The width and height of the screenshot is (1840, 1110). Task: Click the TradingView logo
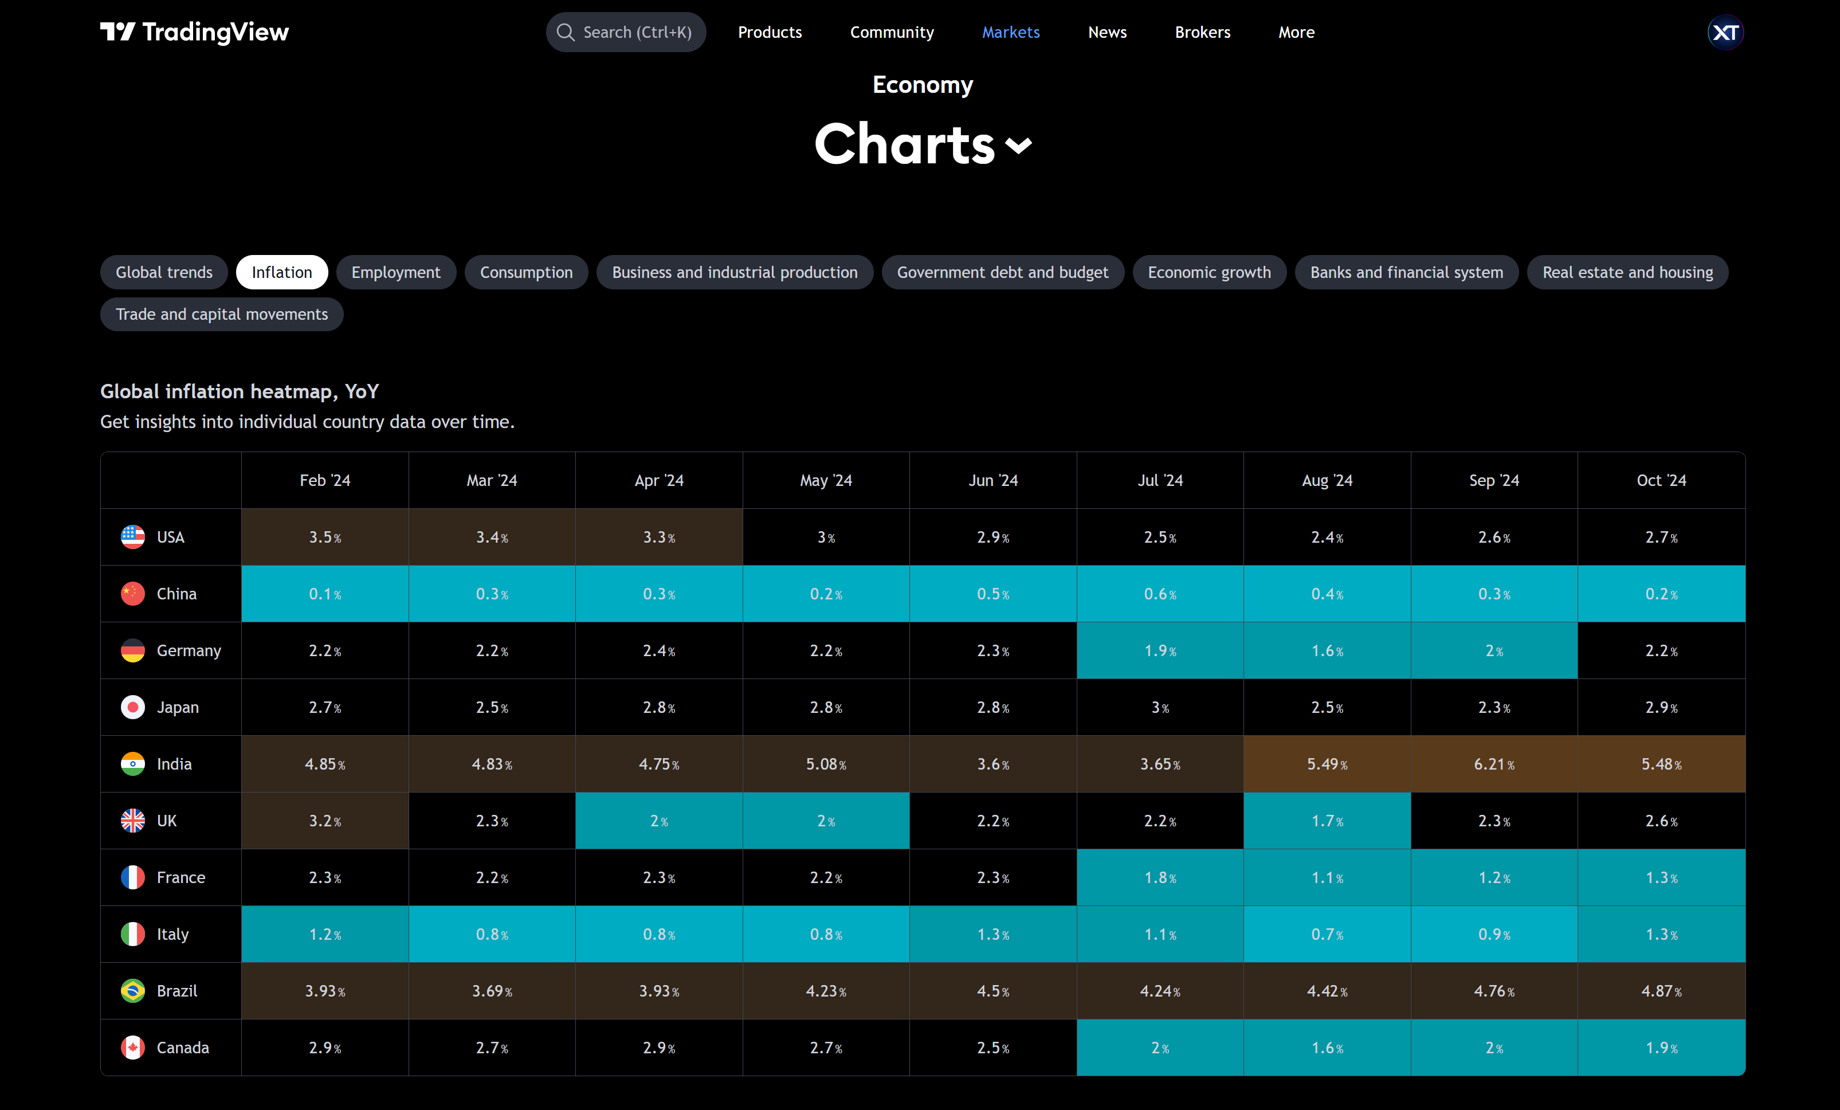point(194,32)
